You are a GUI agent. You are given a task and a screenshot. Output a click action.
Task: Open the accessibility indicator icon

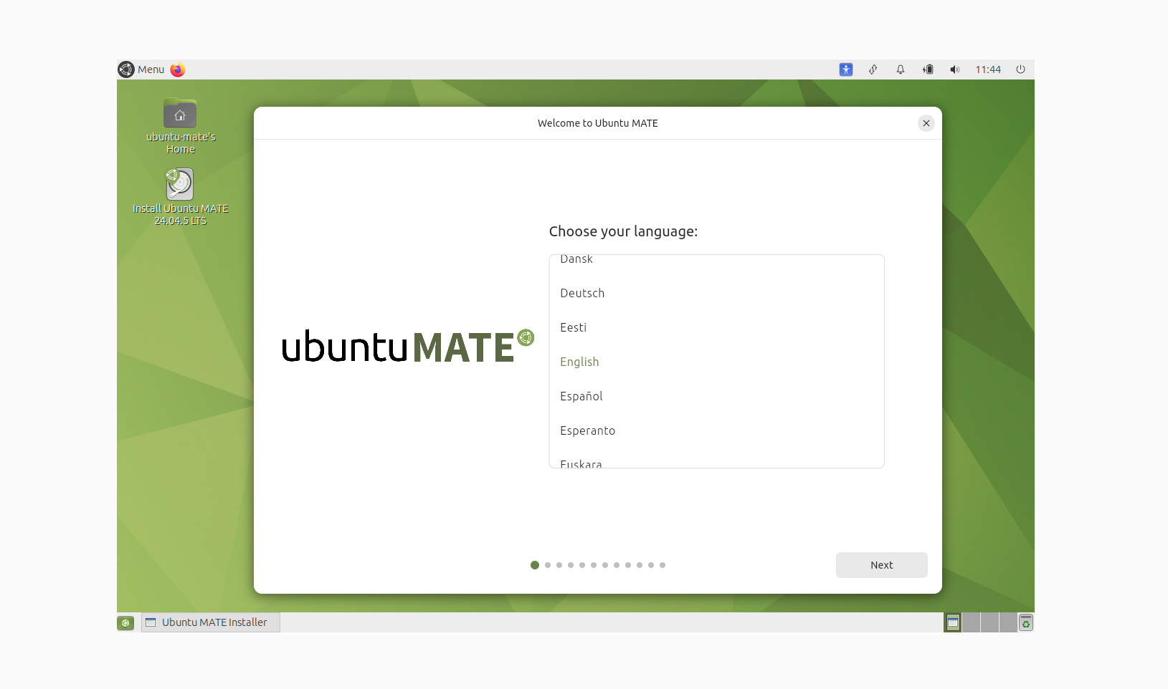click(x=846, y=69)
